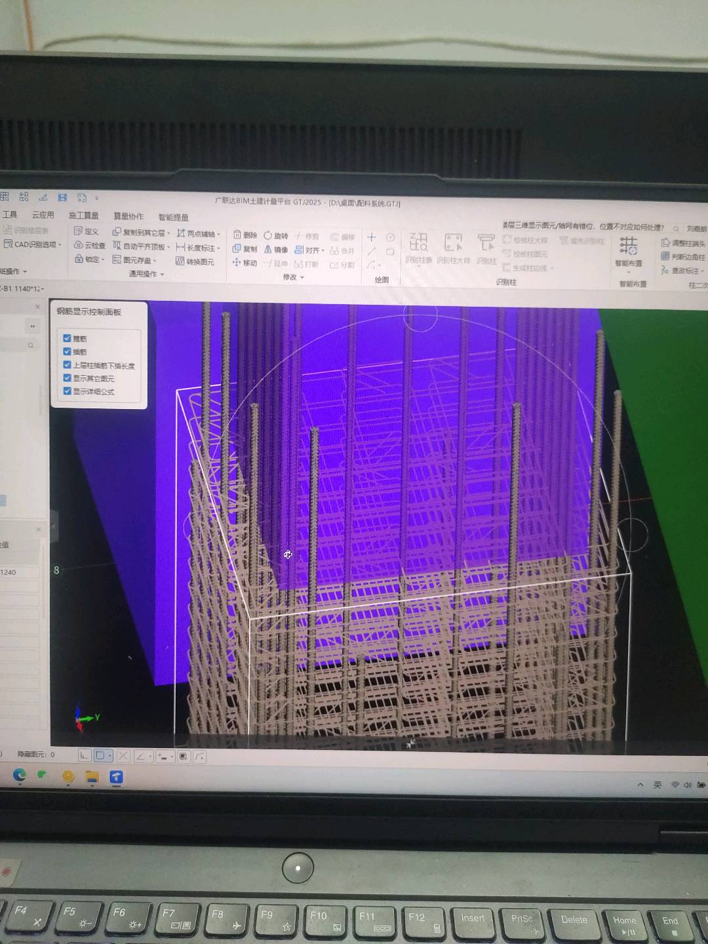Click the 调整柱端头 tool

(683, 243)
